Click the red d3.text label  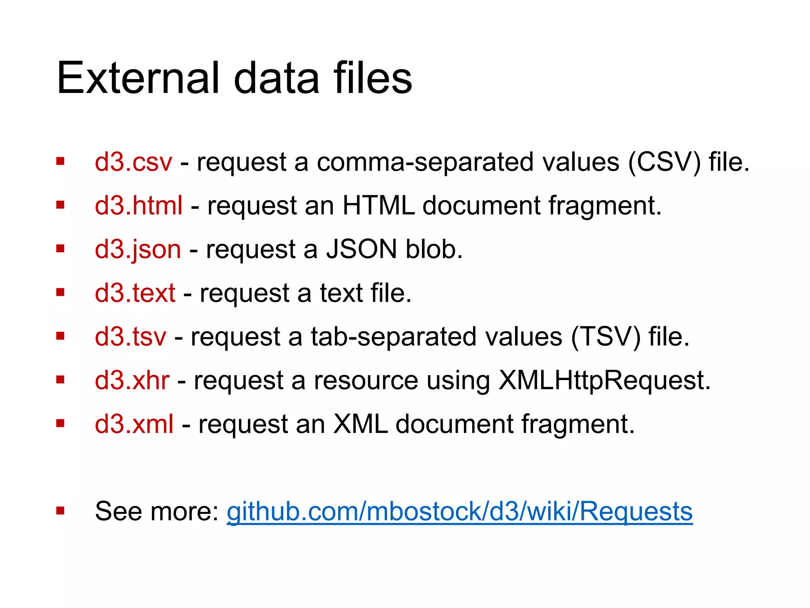135,293
